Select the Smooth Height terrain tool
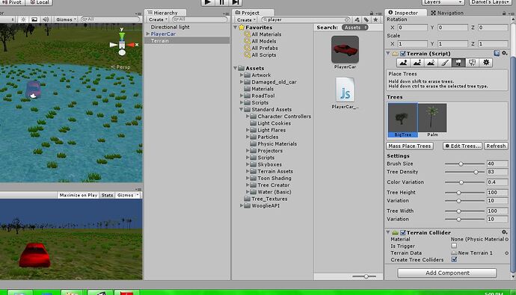Image resolution: width=516 pixels, height=295 pixels. coord(431,63)
